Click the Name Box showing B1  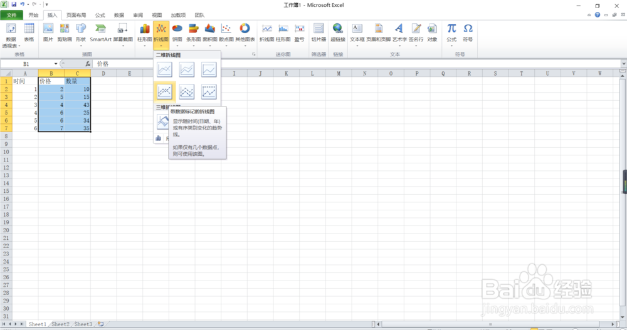[27, 64]
